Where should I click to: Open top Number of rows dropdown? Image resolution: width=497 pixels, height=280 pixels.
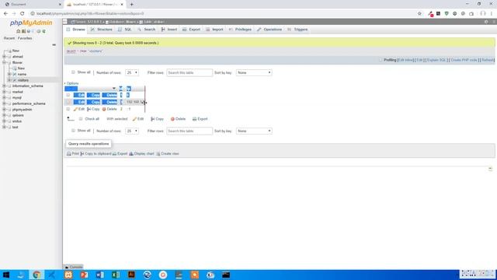[x=132, y=72]
